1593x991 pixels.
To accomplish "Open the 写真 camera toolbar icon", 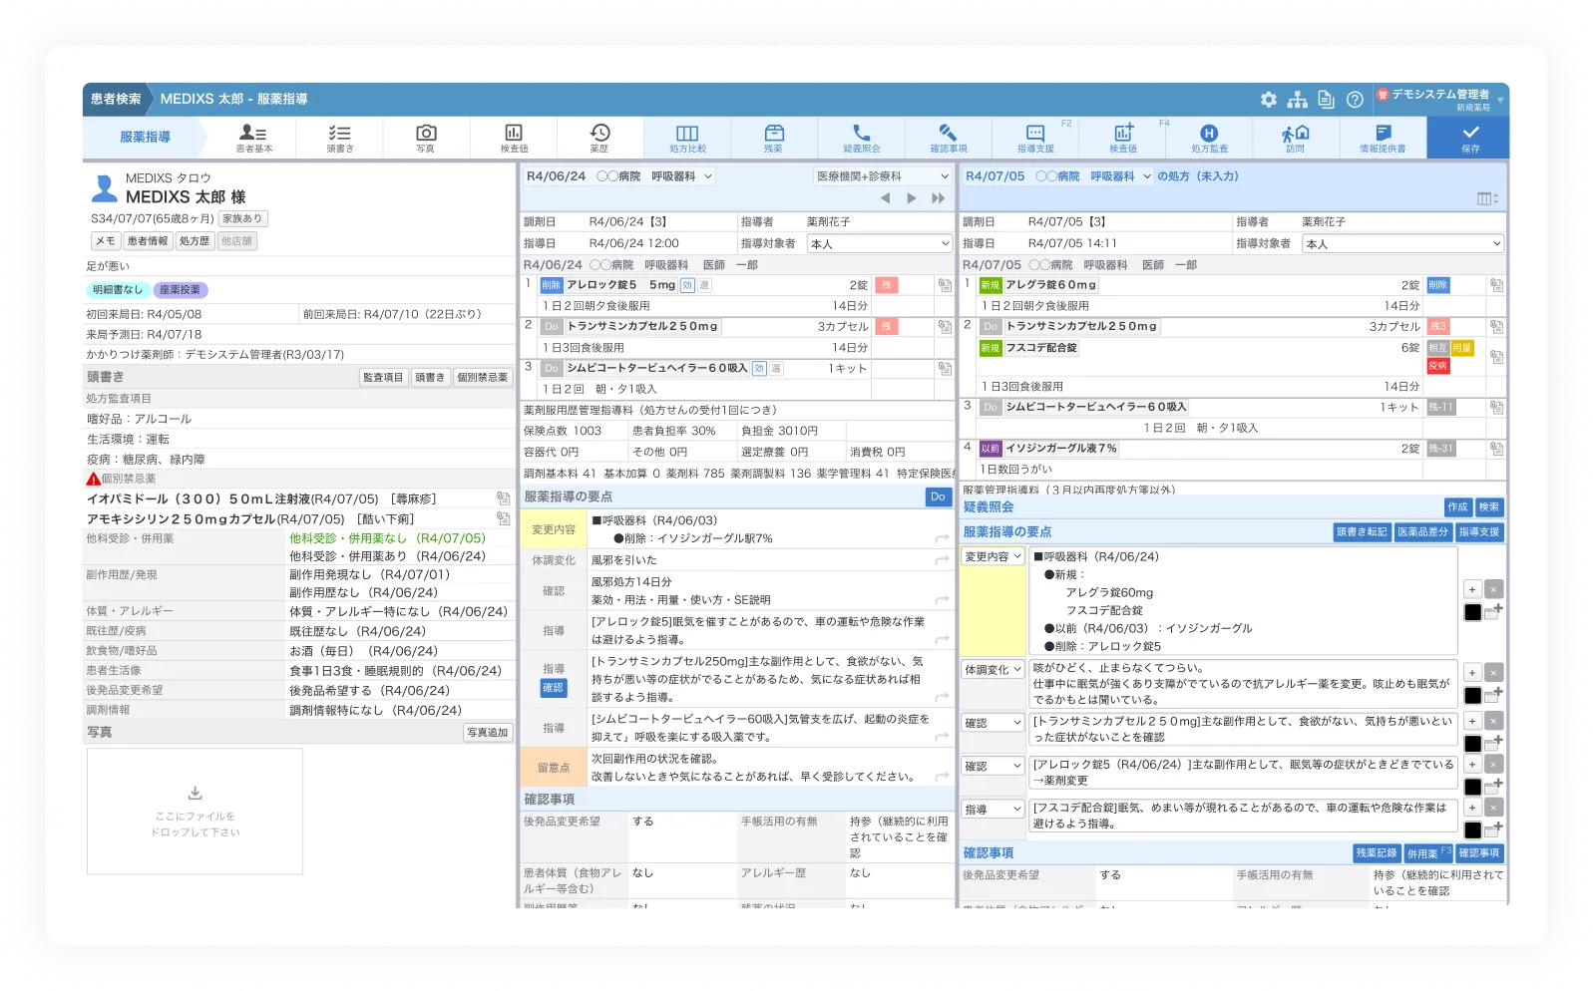I will pos(426,138).
